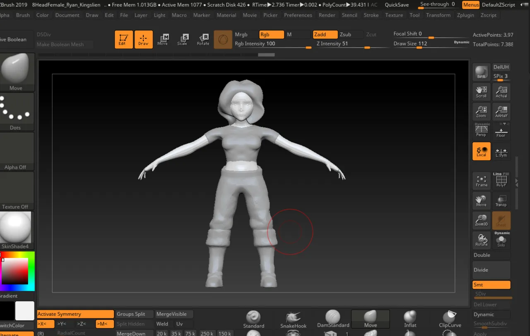Click the Double button

pos(491,255)
